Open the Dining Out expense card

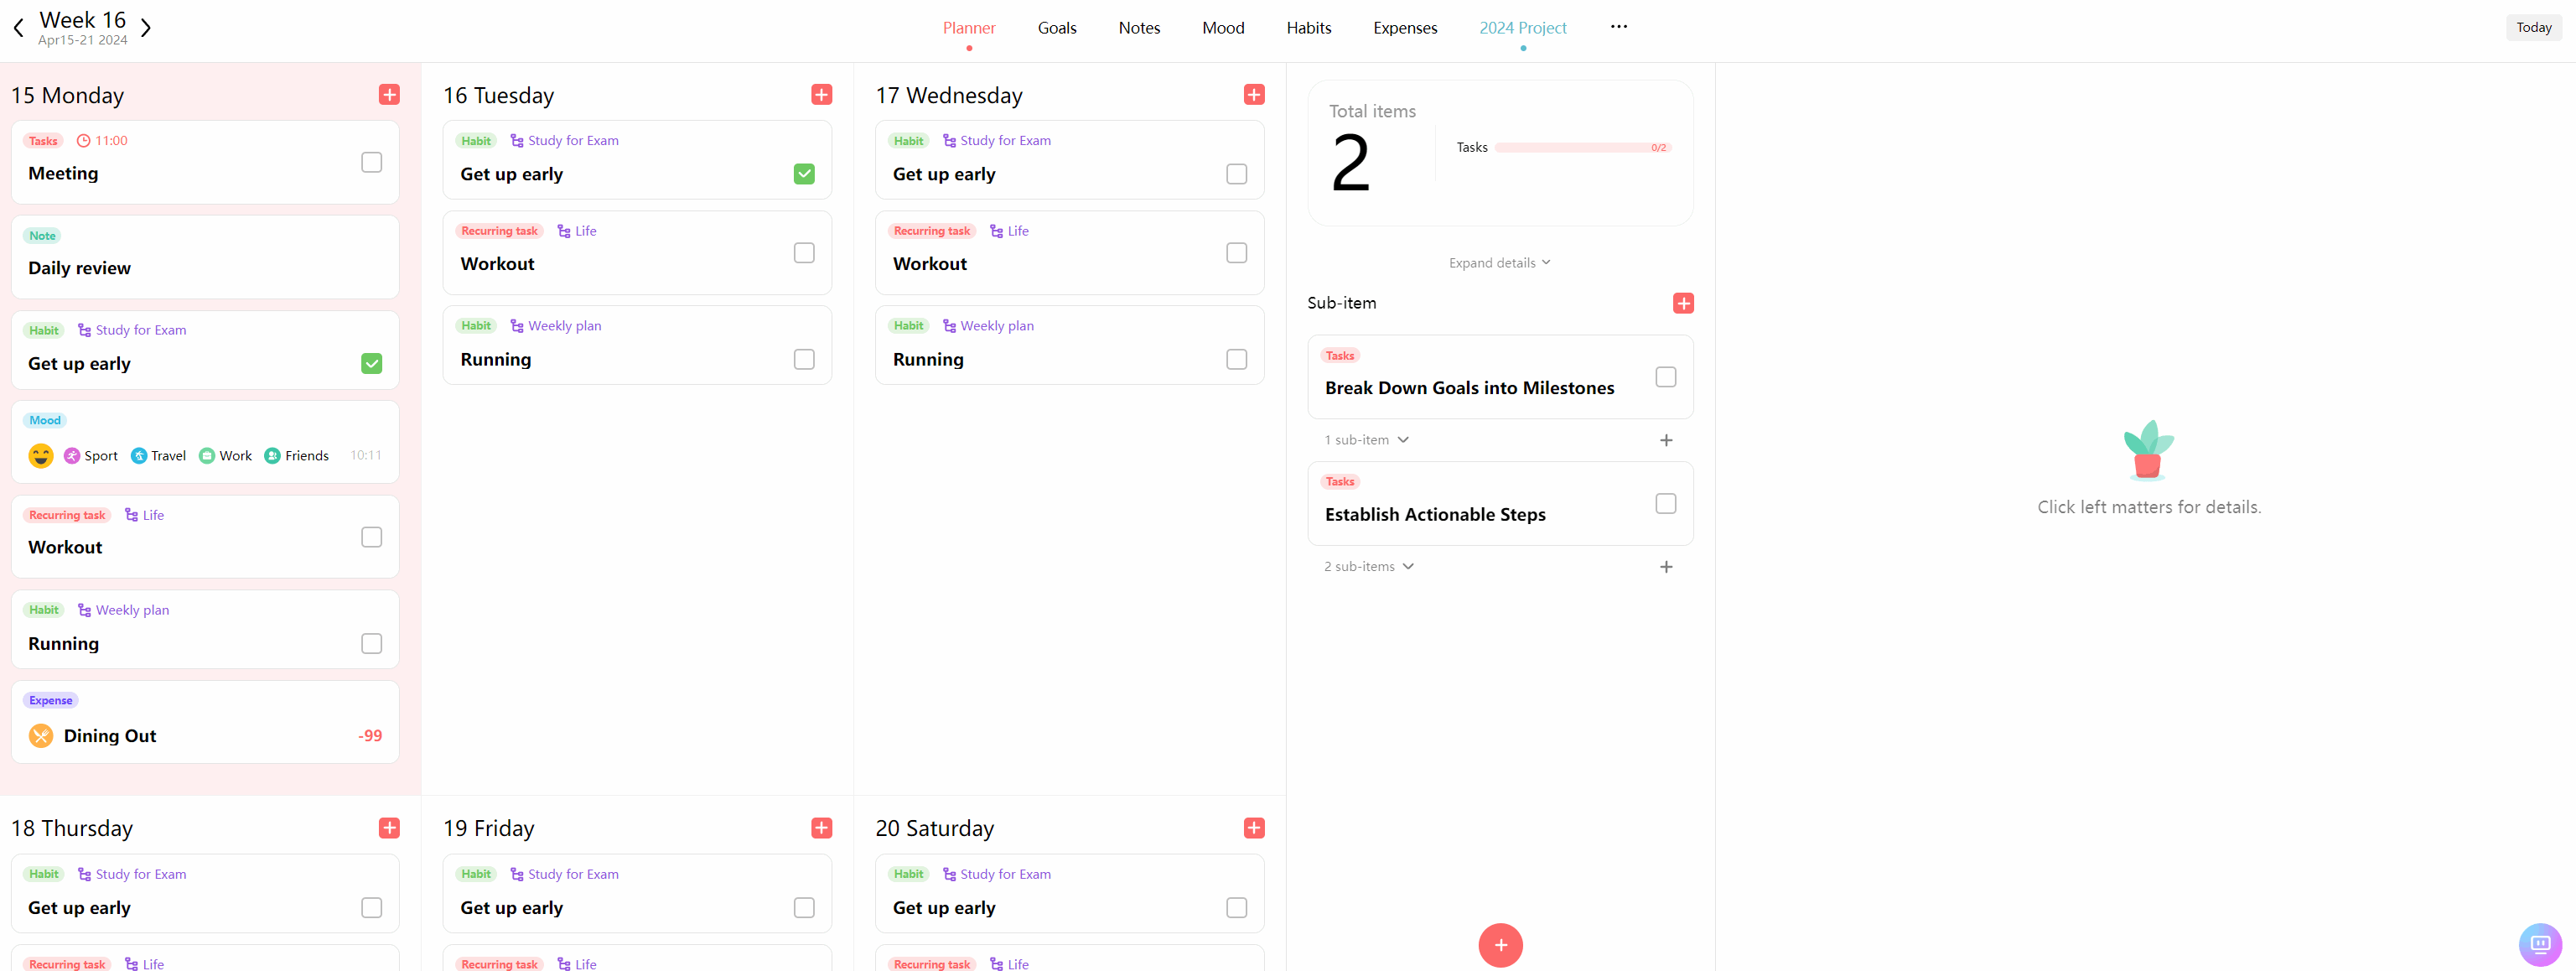[205, 722]
